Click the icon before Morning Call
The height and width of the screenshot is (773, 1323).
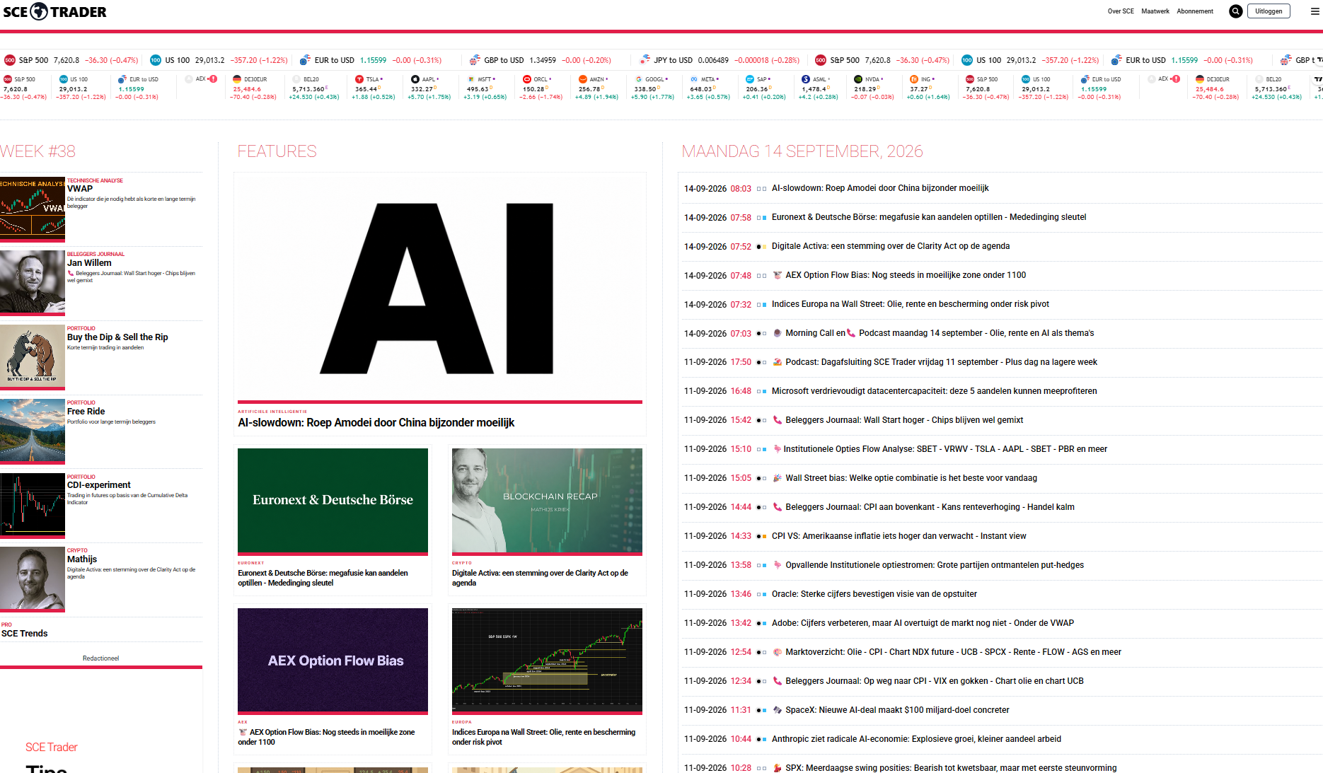pos(778,333)
